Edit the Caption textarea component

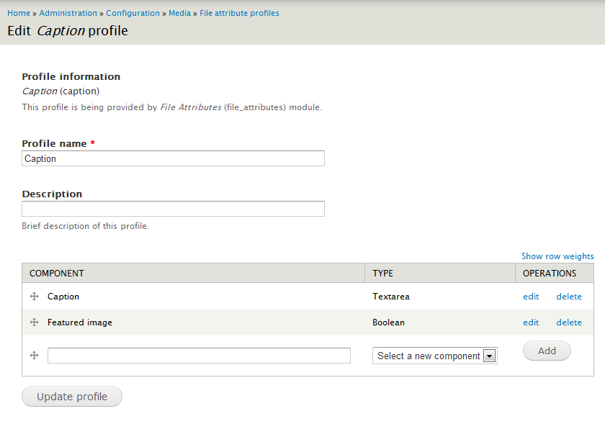531,296
